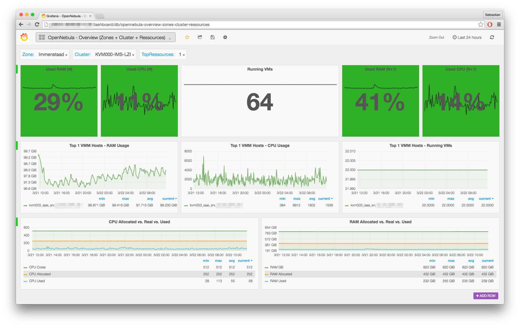Click Zoom Out time range
The height and width of the screenshot is (327, 520).
tap(436, 37)
